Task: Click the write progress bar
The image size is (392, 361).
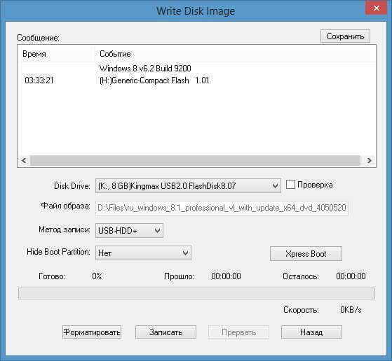Action: (196, 293)
